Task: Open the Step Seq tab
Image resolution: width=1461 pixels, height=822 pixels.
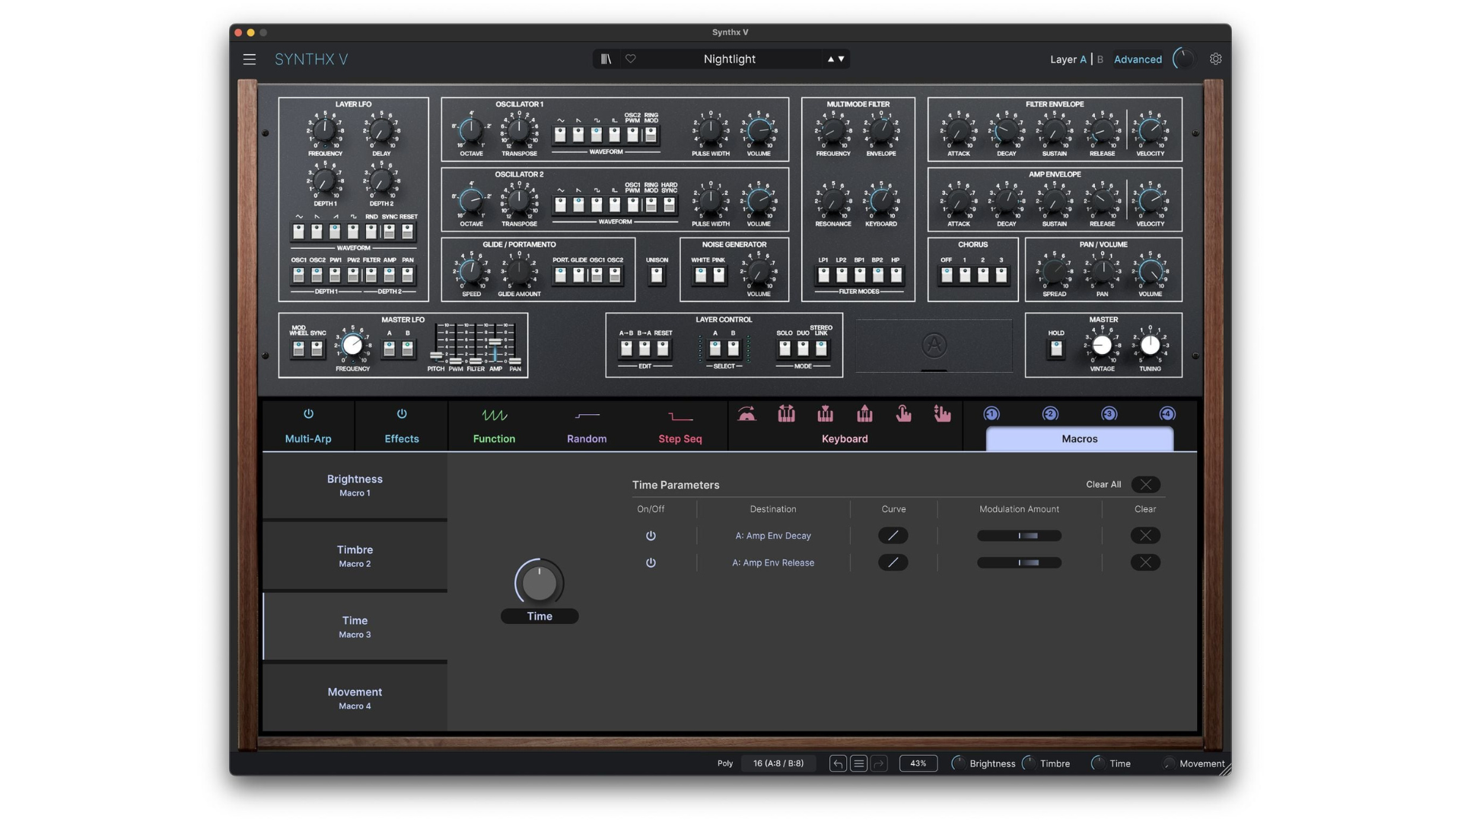Action: (680, 438)
